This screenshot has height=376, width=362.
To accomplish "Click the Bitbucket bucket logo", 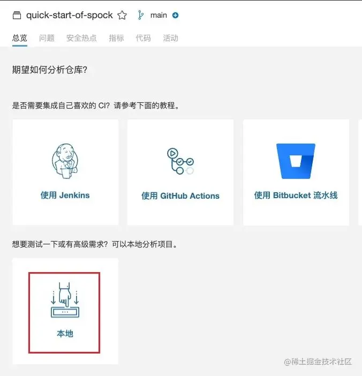I will (x=296, y=161).
